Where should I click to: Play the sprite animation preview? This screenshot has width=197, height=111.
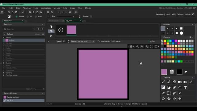[51, 36]
